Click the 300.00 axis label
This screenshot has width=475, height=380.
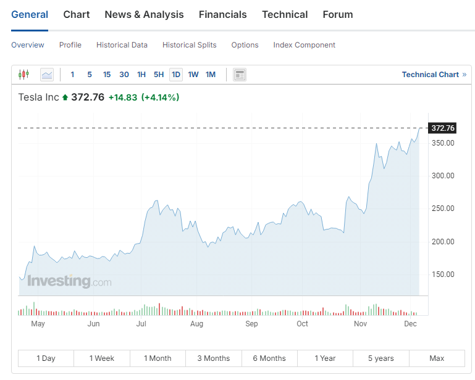click(x=443, y=176)
